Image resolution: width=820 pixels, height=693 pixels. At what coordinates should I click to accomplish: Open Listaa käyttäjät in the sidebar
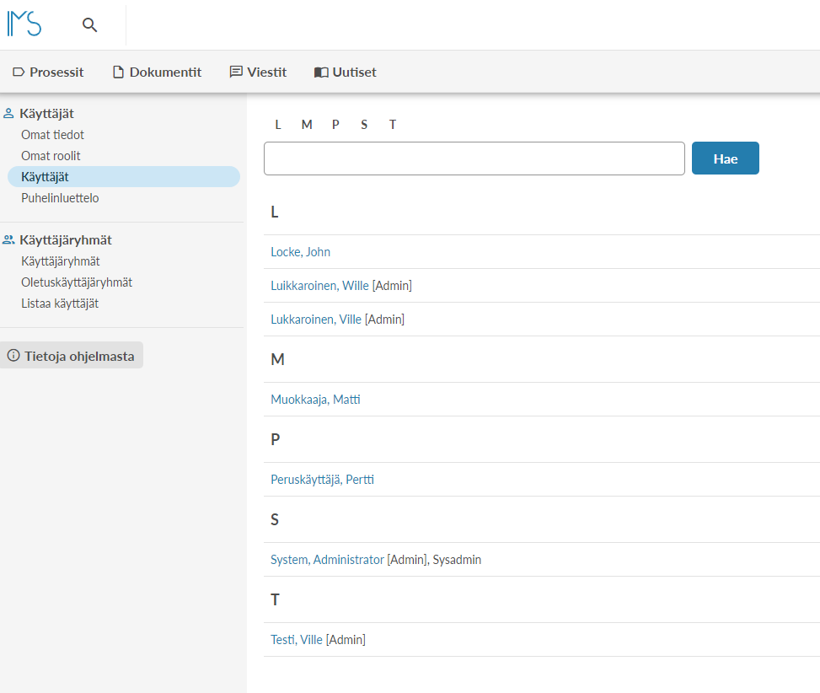pyautogui.click(x=60, y=304)
